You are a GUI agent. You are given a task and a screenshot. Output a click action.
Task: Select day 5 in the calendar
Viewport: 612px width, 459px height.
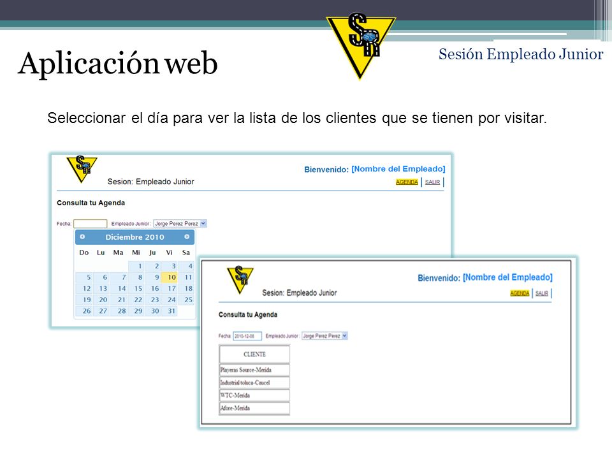click(x=84, y=277)
